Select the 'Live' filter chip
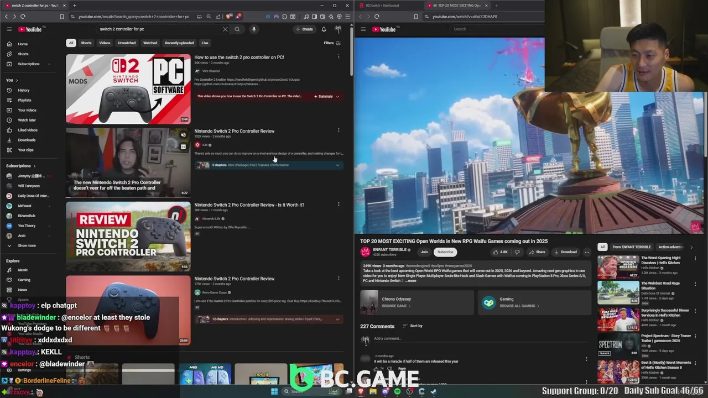708x398 pixels. click(205, 43)
